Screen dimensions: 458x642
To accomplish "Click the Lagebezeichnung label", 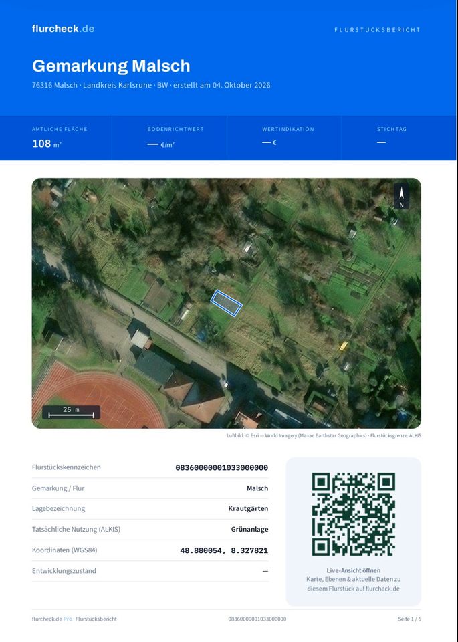I will click(59, 508).
